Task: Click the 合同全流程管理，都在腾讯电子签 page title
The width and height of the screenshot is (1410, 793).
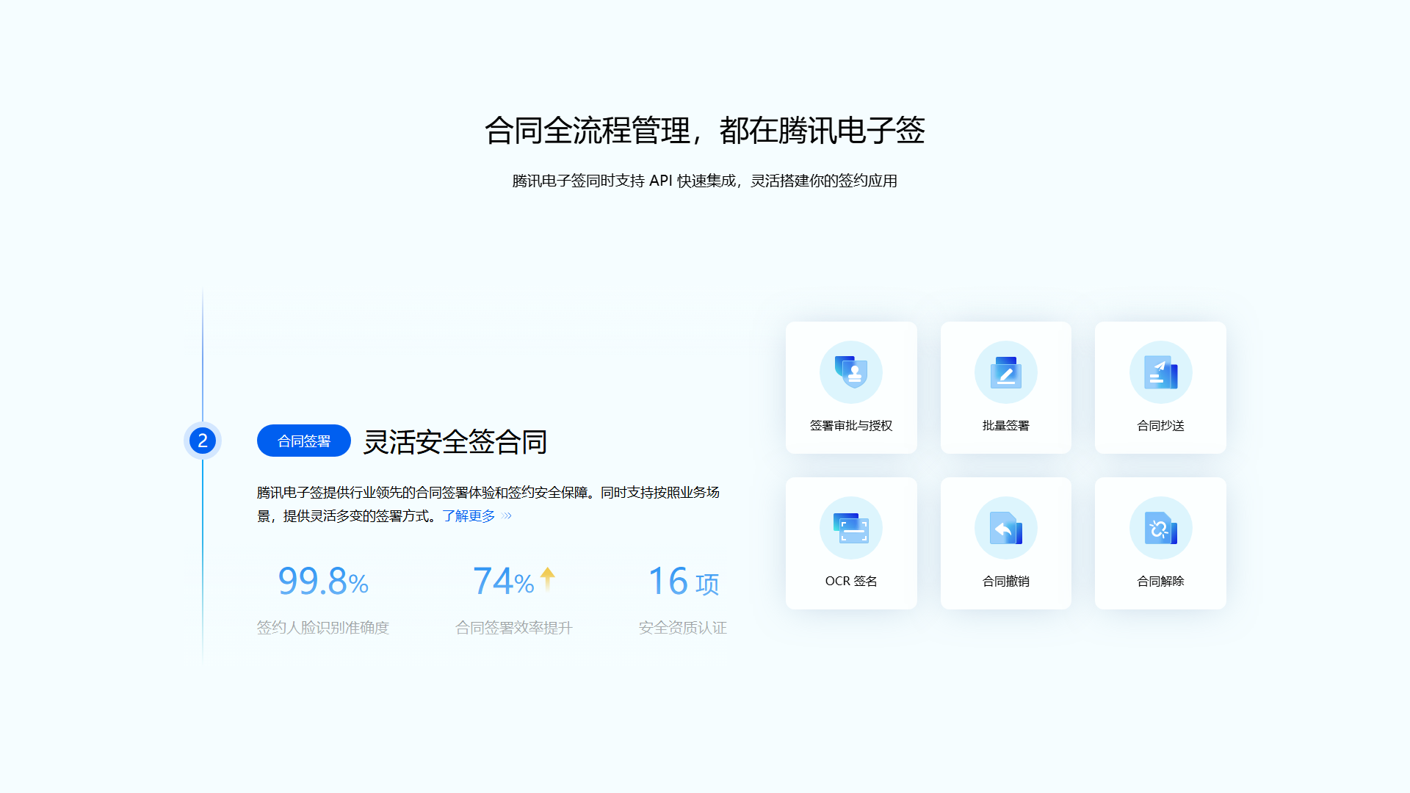Action: [705, 131]
